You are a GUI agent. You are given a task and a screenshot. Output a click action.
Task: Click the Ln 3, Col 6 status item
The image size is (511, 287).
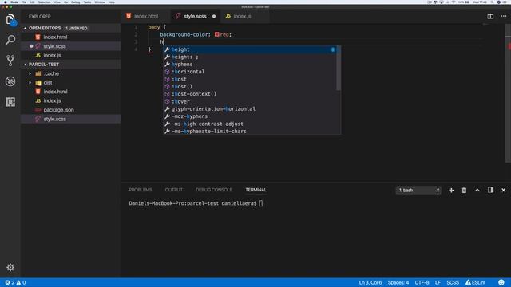[370, 282]
